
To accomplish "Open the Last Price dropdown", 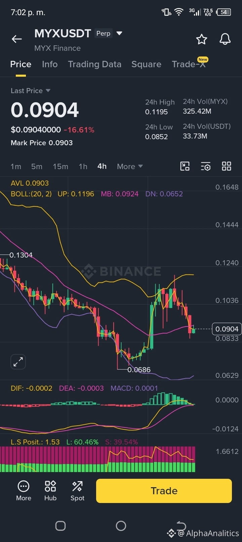I will tap(30, 90).
